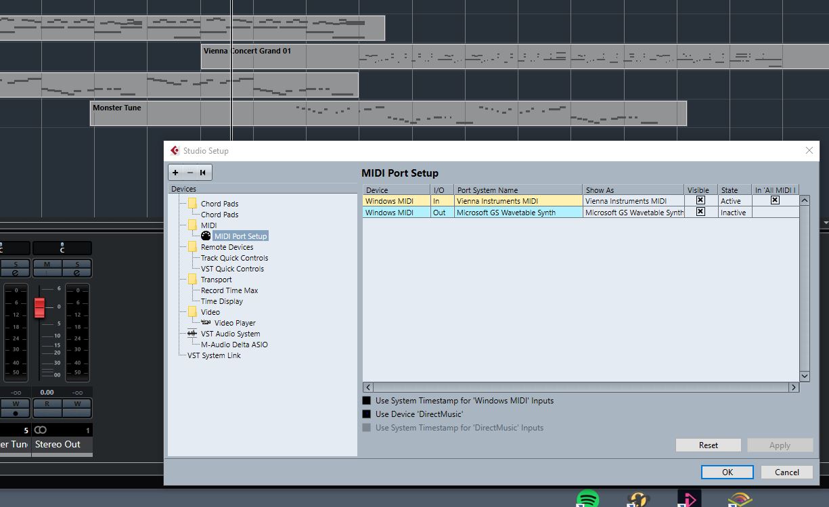This screenshot has height=507, width=829.
Task: Click the Monster Tune channel pan control
Action: [x=15, y=248]
